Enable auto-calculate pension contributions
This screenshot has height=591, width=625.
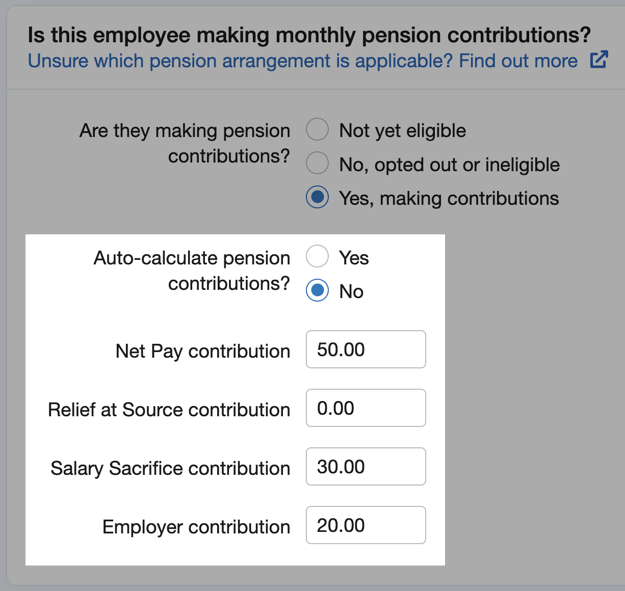(317, 257)
